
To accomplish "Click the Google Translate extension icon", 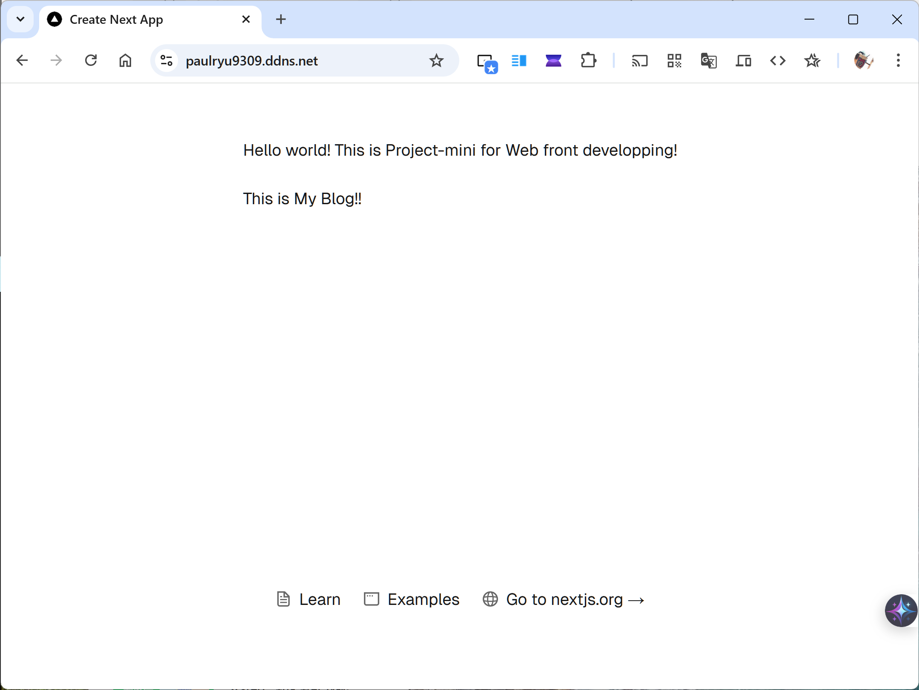I will tap(709, 61).
